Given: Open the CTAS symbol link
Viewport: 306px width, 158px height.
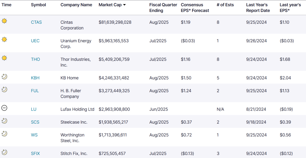Looking at the screenshot, I should pyautogui.click(x=36, y=22).
